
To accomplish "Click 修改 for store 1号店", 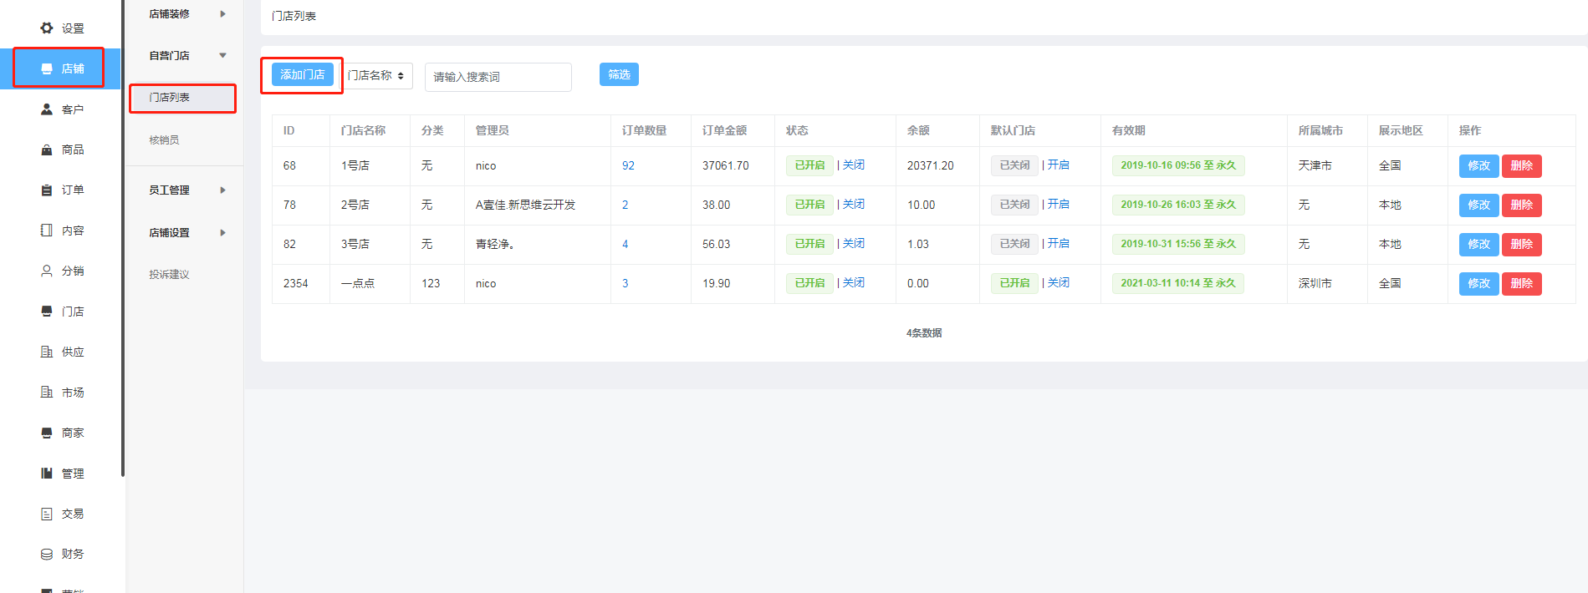I will (x=1478, y=165).
